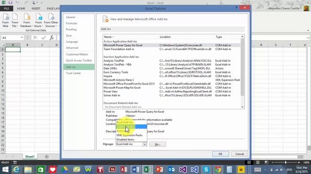Screen dimensions: 311x174
Task: Open Access from the taskbar
Action: pyautogui.click(x=124, y=170)
